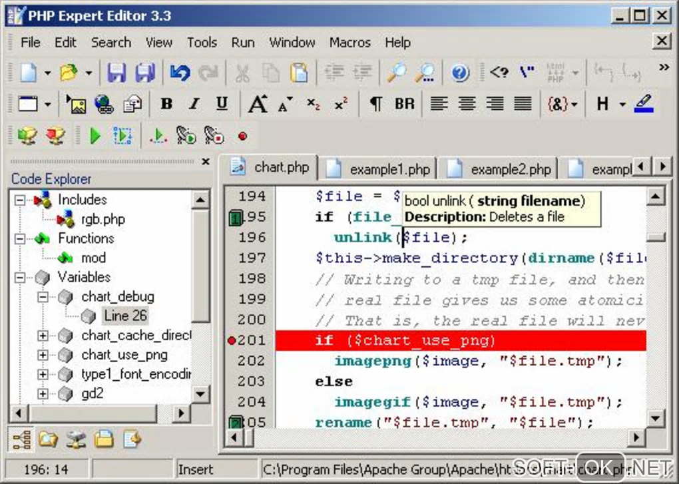679x484 pixels.
Task: Open the Tools menu
Action: pos(202,43)
